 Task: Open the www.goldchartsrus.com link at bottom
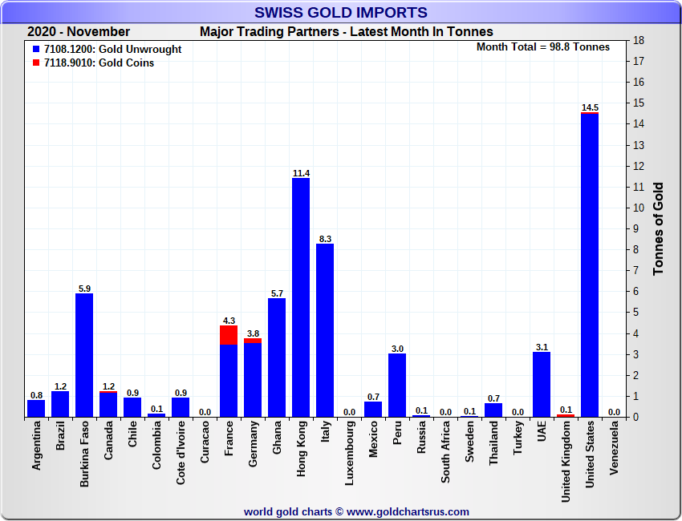pyautogui.click(x=408, y=511)
